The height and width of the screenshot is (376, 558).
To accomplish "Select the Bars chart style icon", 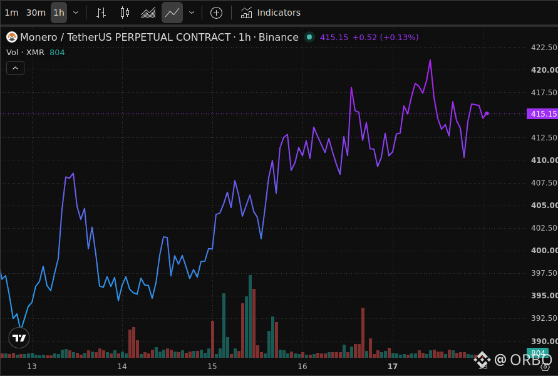I will [x=101, y=13].
